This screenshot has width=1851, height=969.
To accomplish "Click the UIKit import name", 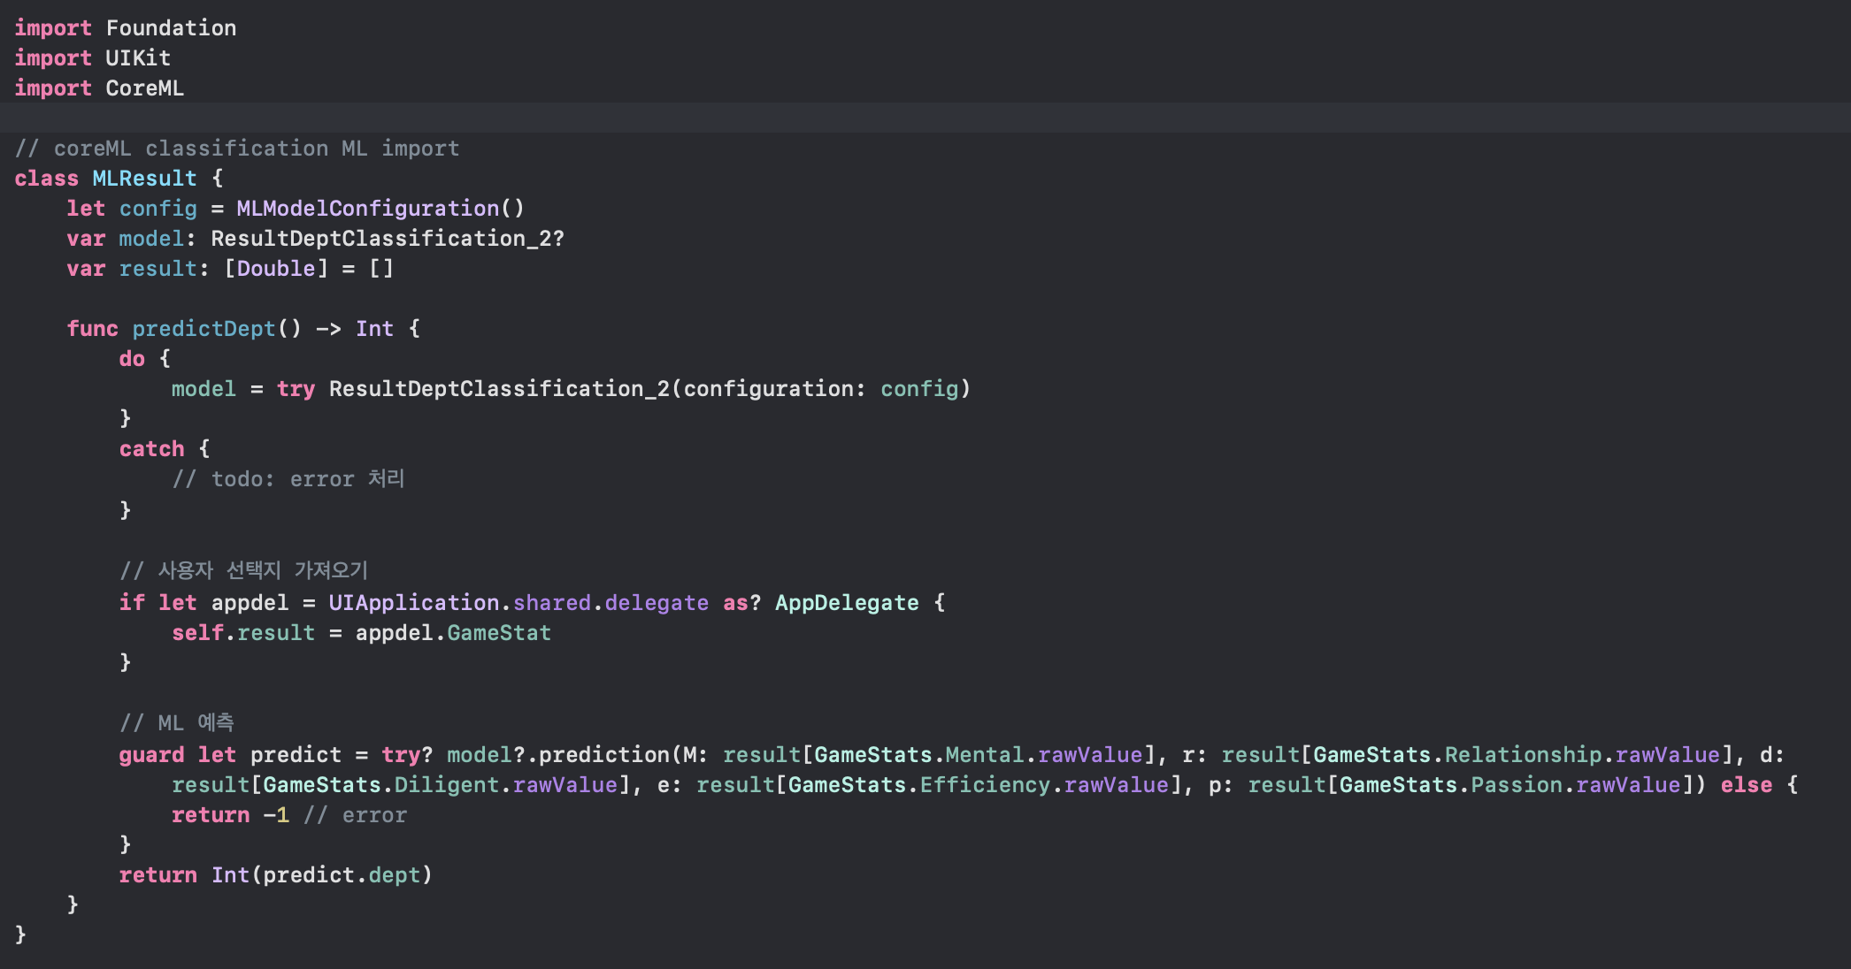I will (x=138, y=58).
